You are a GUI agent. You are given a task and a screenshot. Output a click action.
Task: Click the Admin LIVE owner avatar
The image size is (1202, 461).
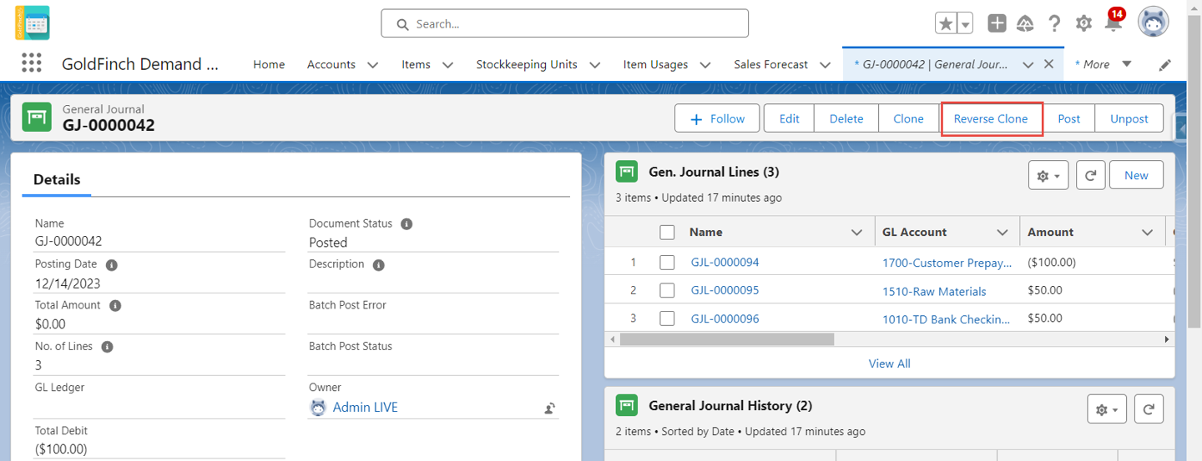coord(318,408)
